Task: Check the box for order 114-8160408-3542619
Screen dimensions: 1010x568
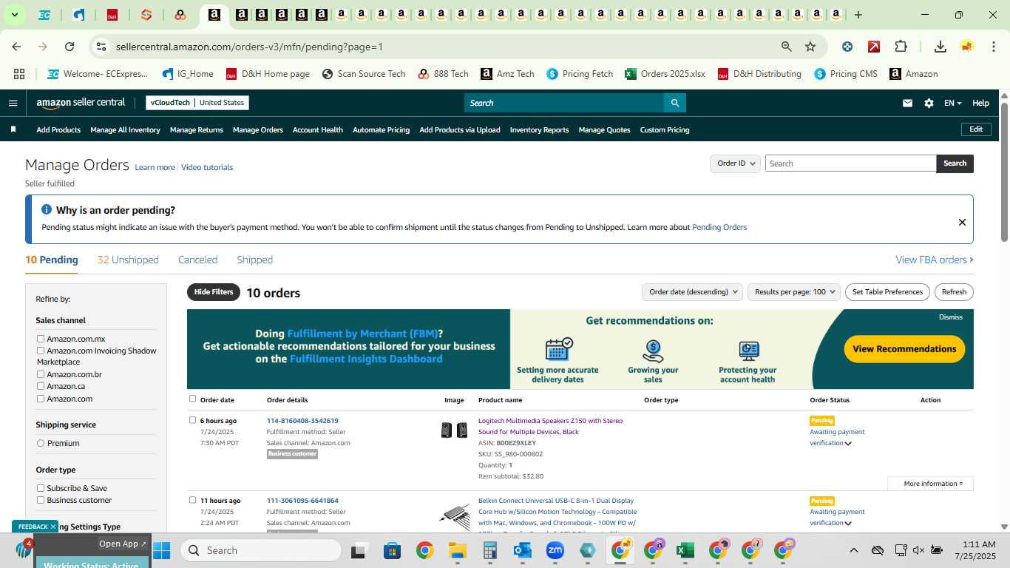Action: point(192,420)
